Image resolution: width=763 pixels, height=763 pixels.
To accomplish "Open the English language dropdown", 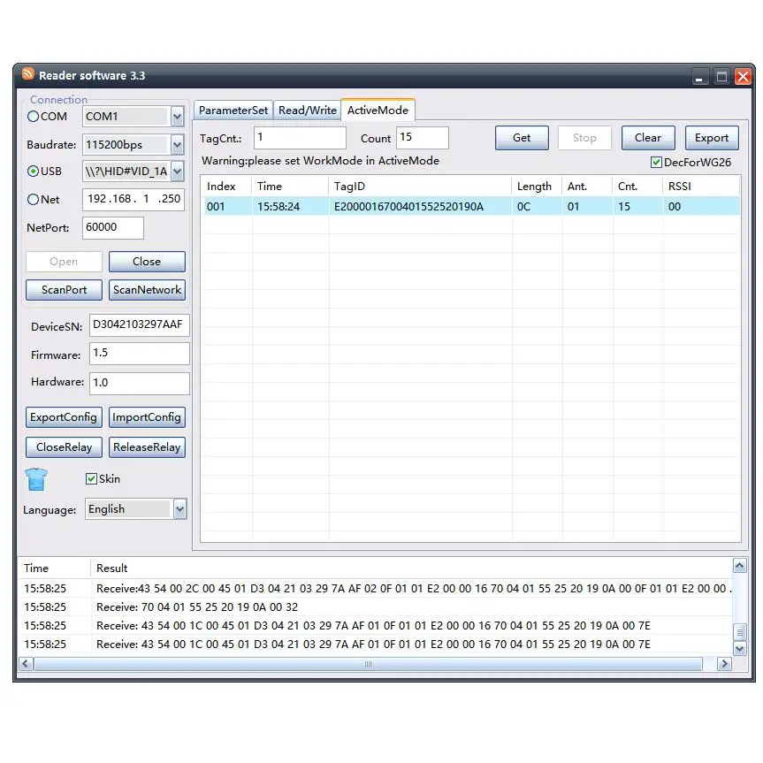I will point(179,509).
